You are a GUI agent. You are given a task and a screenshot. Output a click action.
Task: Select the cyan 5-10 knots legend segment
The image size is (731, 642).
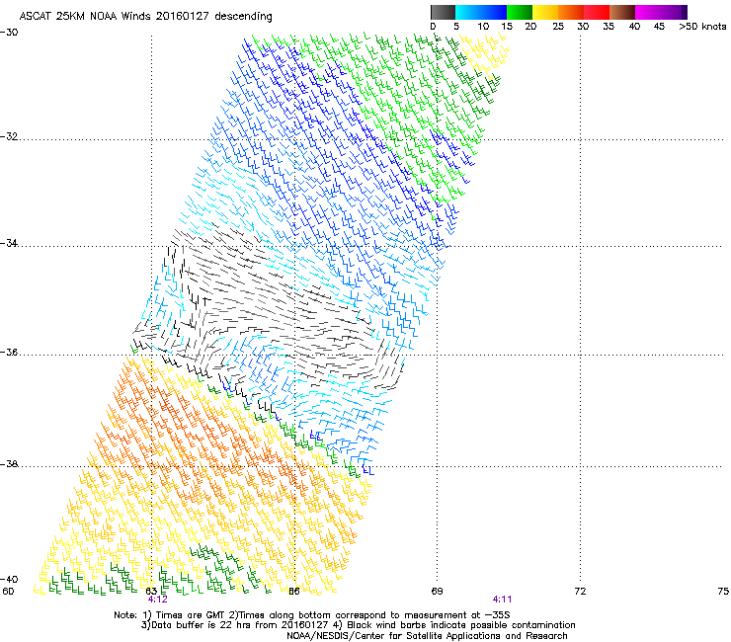pyautogui.click(x=468, y=12)
